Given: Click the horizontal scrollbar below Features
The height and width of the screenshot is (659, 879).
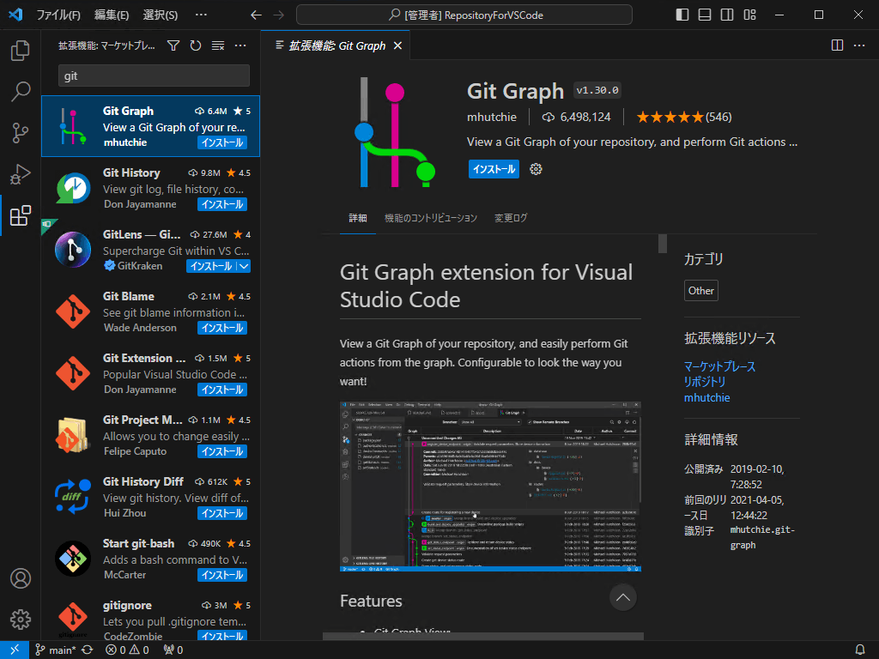Looking at the screenshot, I should pyautogui.click(x=482, y=637).
